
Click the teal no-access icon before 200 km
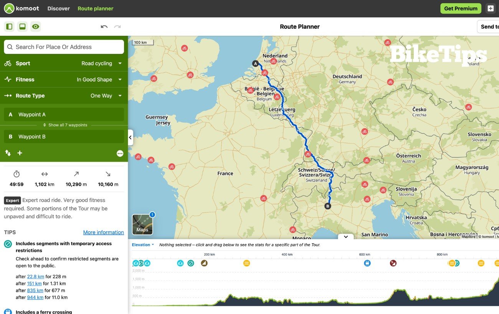(191, 263)
